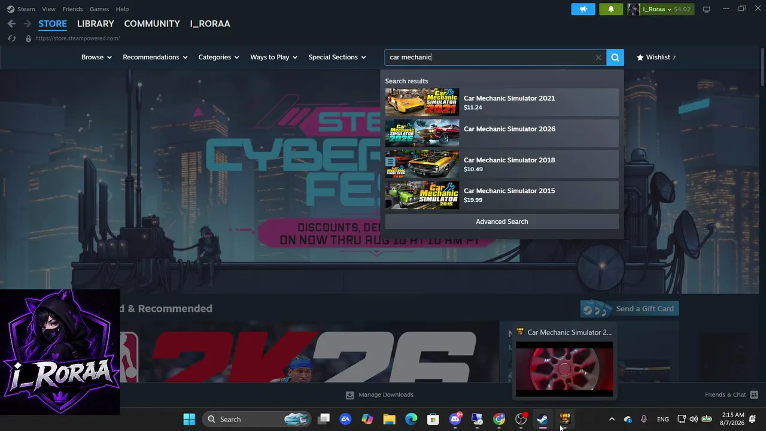Click the $4.02 wallet balance
The height and width of the screenshot is (431, 766).
[682, 9]
